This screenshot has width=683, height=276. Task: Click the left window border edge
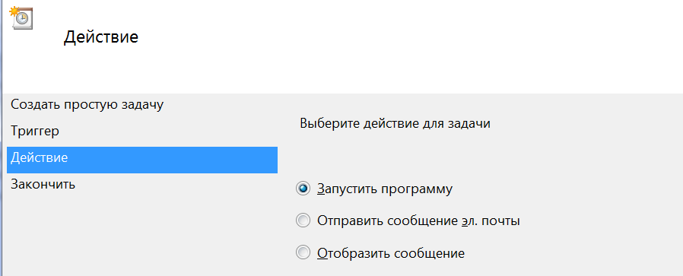[2, 138]
